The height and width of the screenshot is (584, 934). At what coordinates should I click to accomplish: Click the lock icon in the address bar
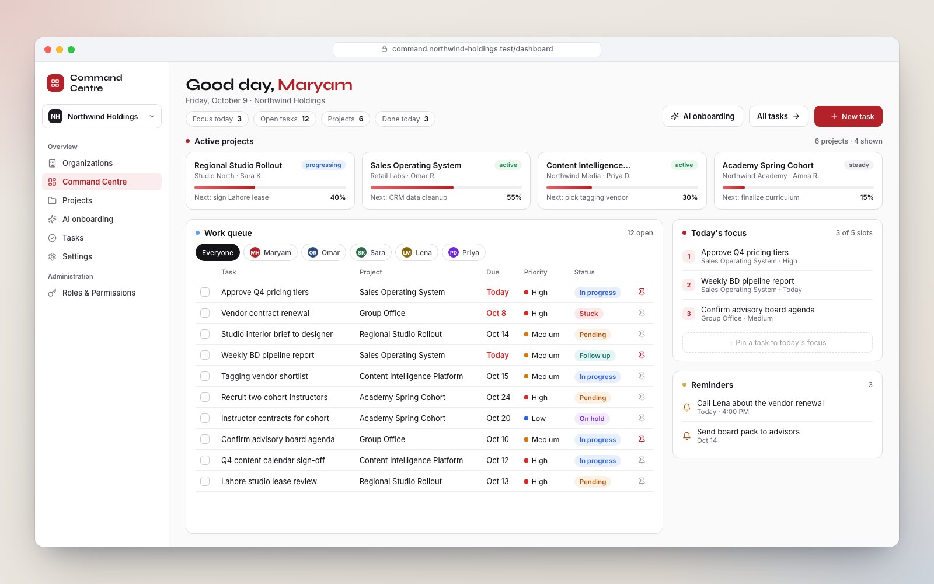tap(384, 49)
